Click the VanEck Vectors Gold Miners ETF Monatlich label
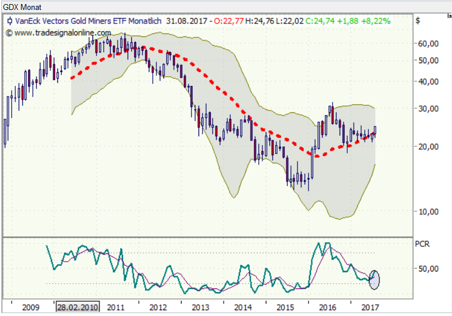Image resolution: width=452 pixels, height=316 pixels. click(x=88, y=21)
